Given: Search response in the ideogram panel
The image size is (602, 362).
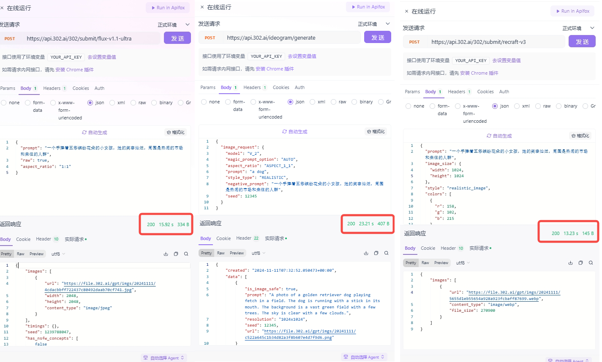Looking at the screenshot, I should (386, 253).
